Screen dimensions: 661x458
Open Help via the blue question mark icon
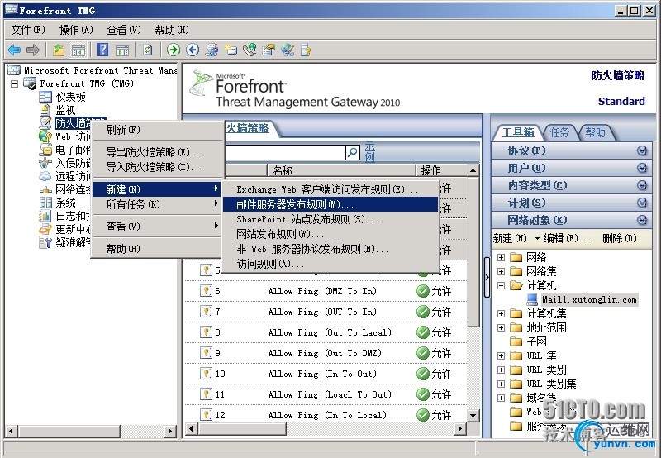pyautogui.click(x=102, y=50)
